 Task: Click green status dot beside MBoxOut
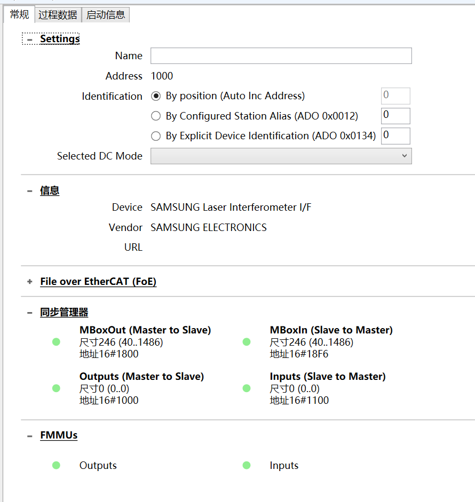tap(56, 342)
